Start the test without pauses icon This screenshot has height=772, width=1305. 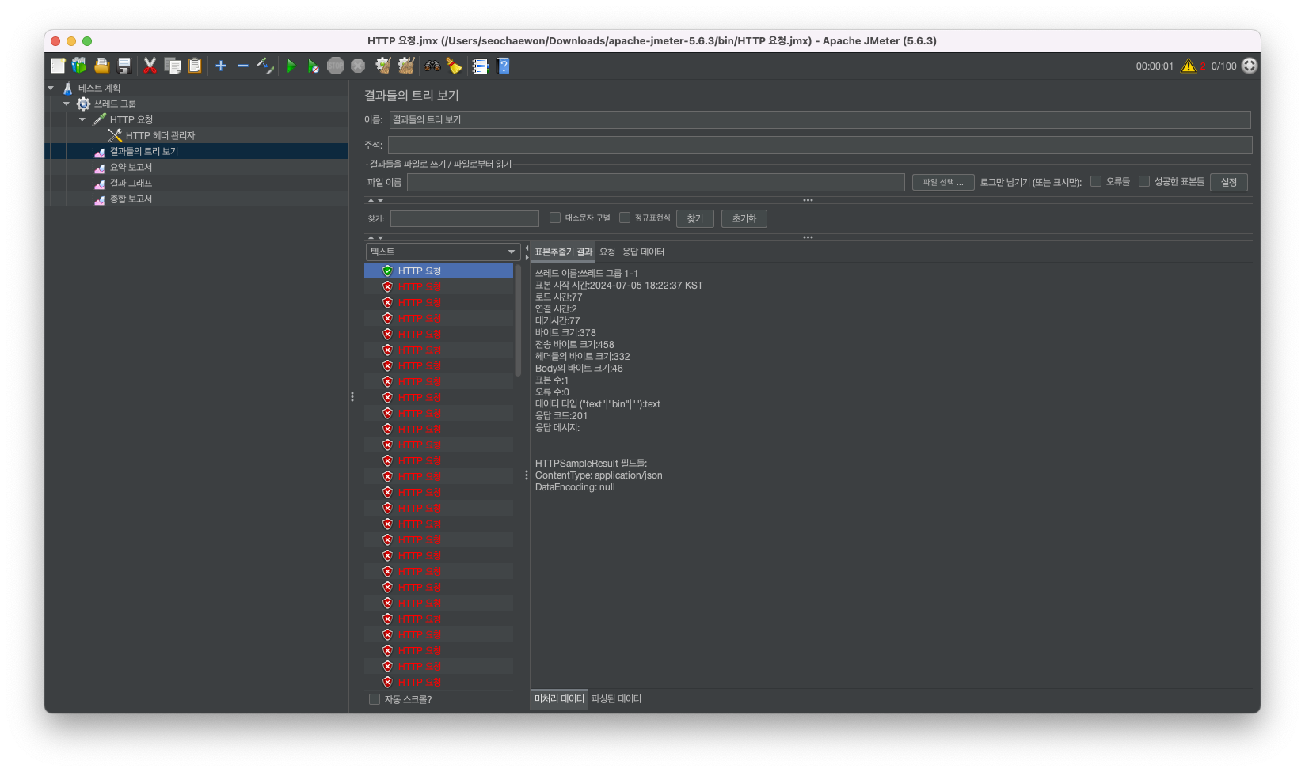coord(314,66)
